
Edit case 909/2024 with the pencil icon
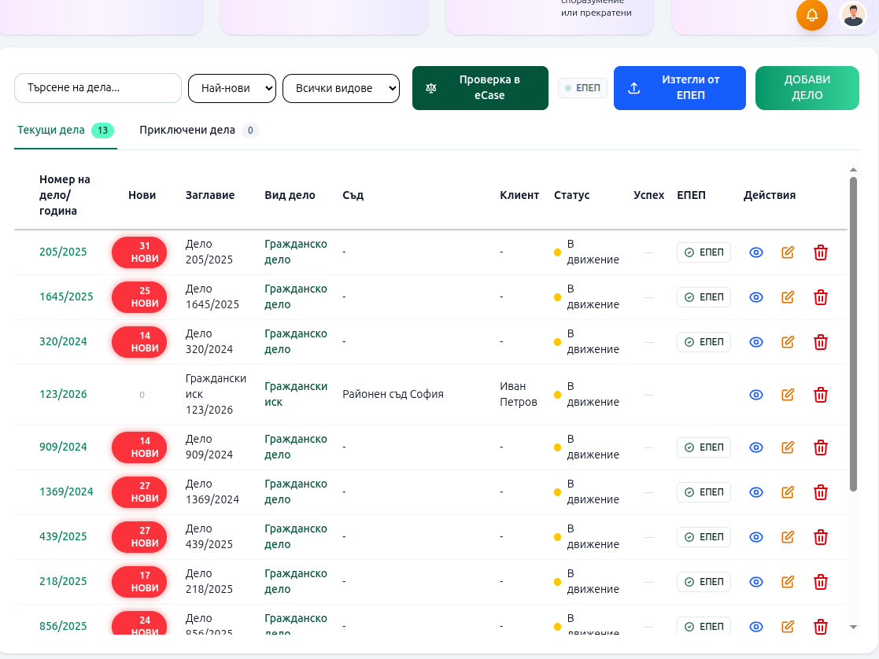788,447
